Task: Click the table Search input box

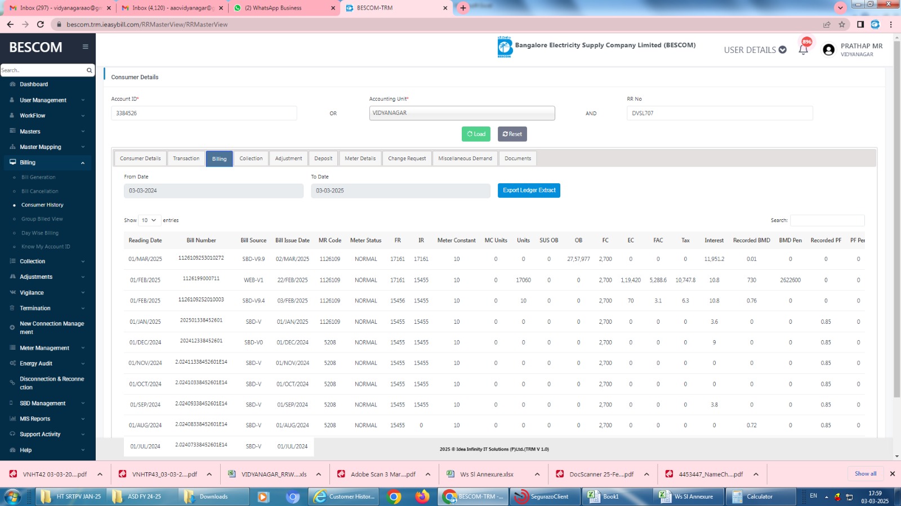Action: coord(827,220)
